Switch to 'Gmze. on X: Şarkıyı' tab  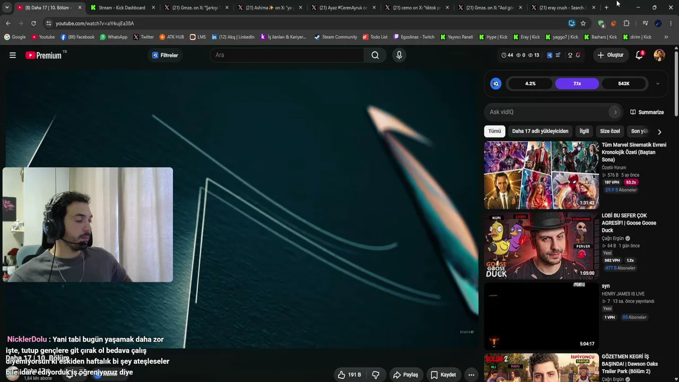click(x=196, y=7)
